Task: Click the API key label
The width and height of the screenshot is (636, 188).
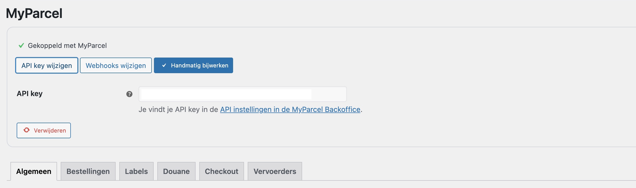Action: coord(30,93)
